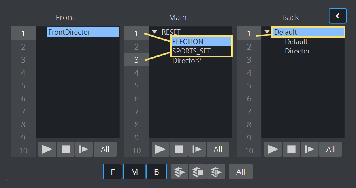Toggle the M main layer button
The image size is (356, 188).
click(134, 172)
